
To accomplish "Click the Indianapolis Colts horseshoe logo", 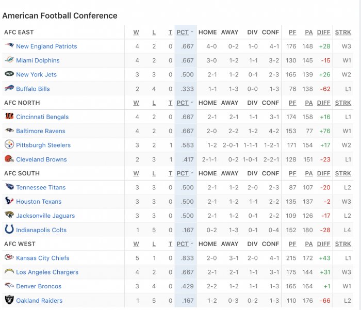I will coord(9,230).
